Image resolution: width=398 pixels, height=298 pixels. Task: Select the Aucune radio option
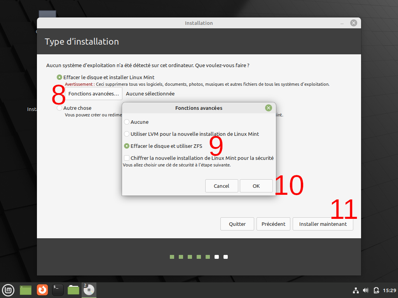coord(126,122)
